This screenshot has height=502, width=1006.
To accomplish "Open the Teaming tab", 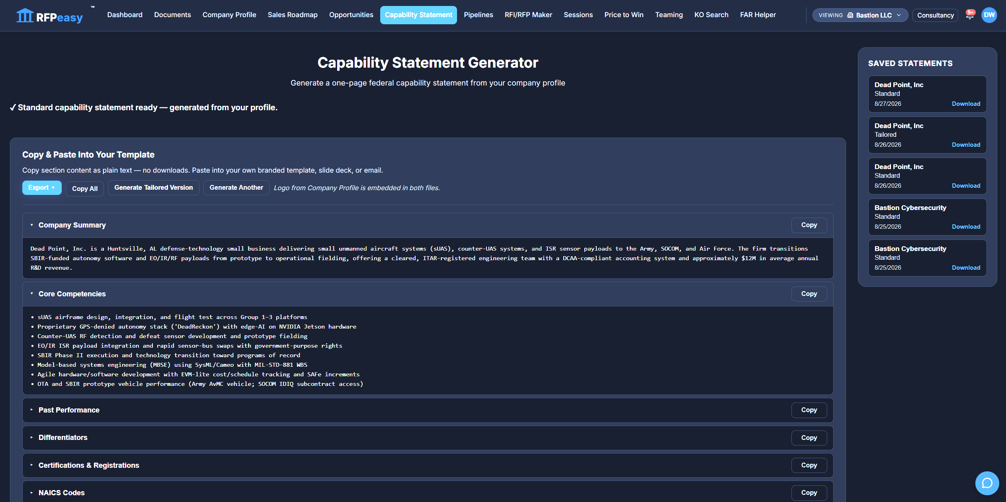I will [669, 15].
